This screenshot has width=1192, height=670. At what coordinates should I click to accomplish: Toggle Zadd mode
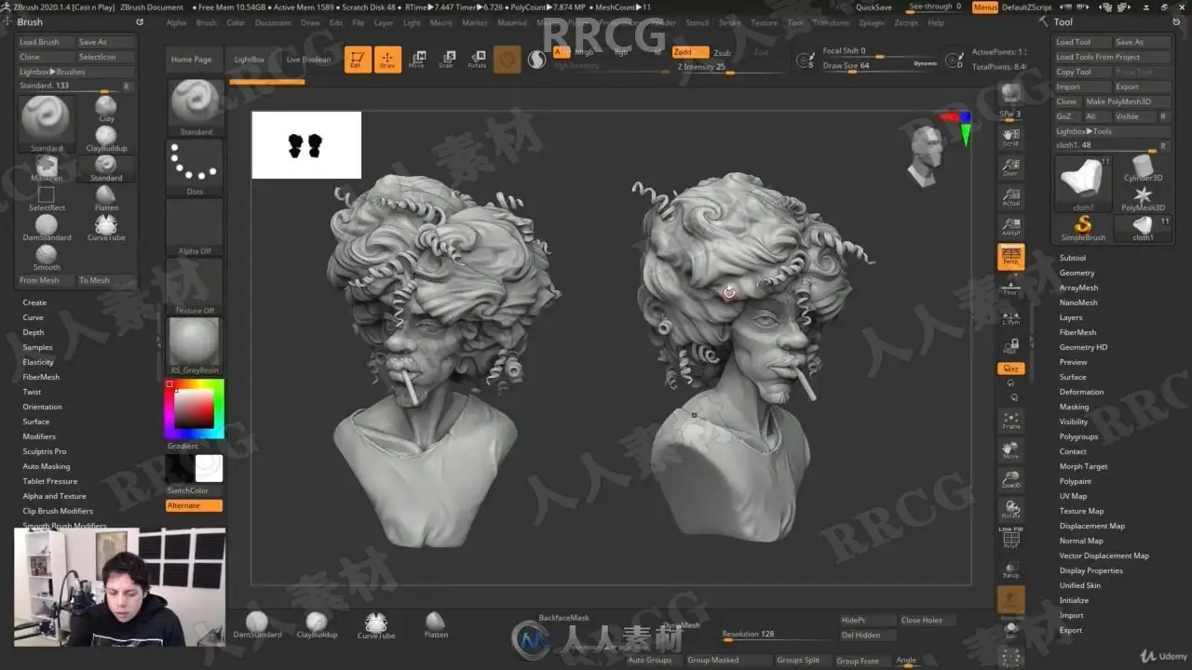click(x=689, y=53)
